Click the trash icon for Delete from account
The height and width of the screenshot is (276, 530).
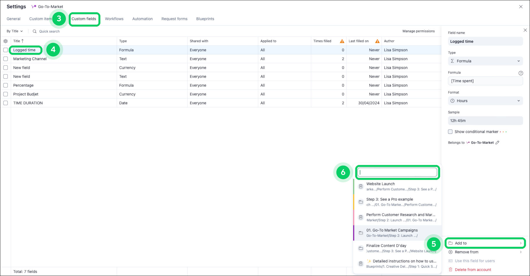[450, 270]
